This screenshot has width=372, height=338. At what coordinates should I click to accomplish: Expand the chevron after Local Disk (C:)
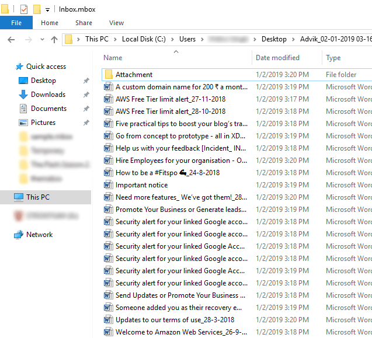[x=172, y=39]
